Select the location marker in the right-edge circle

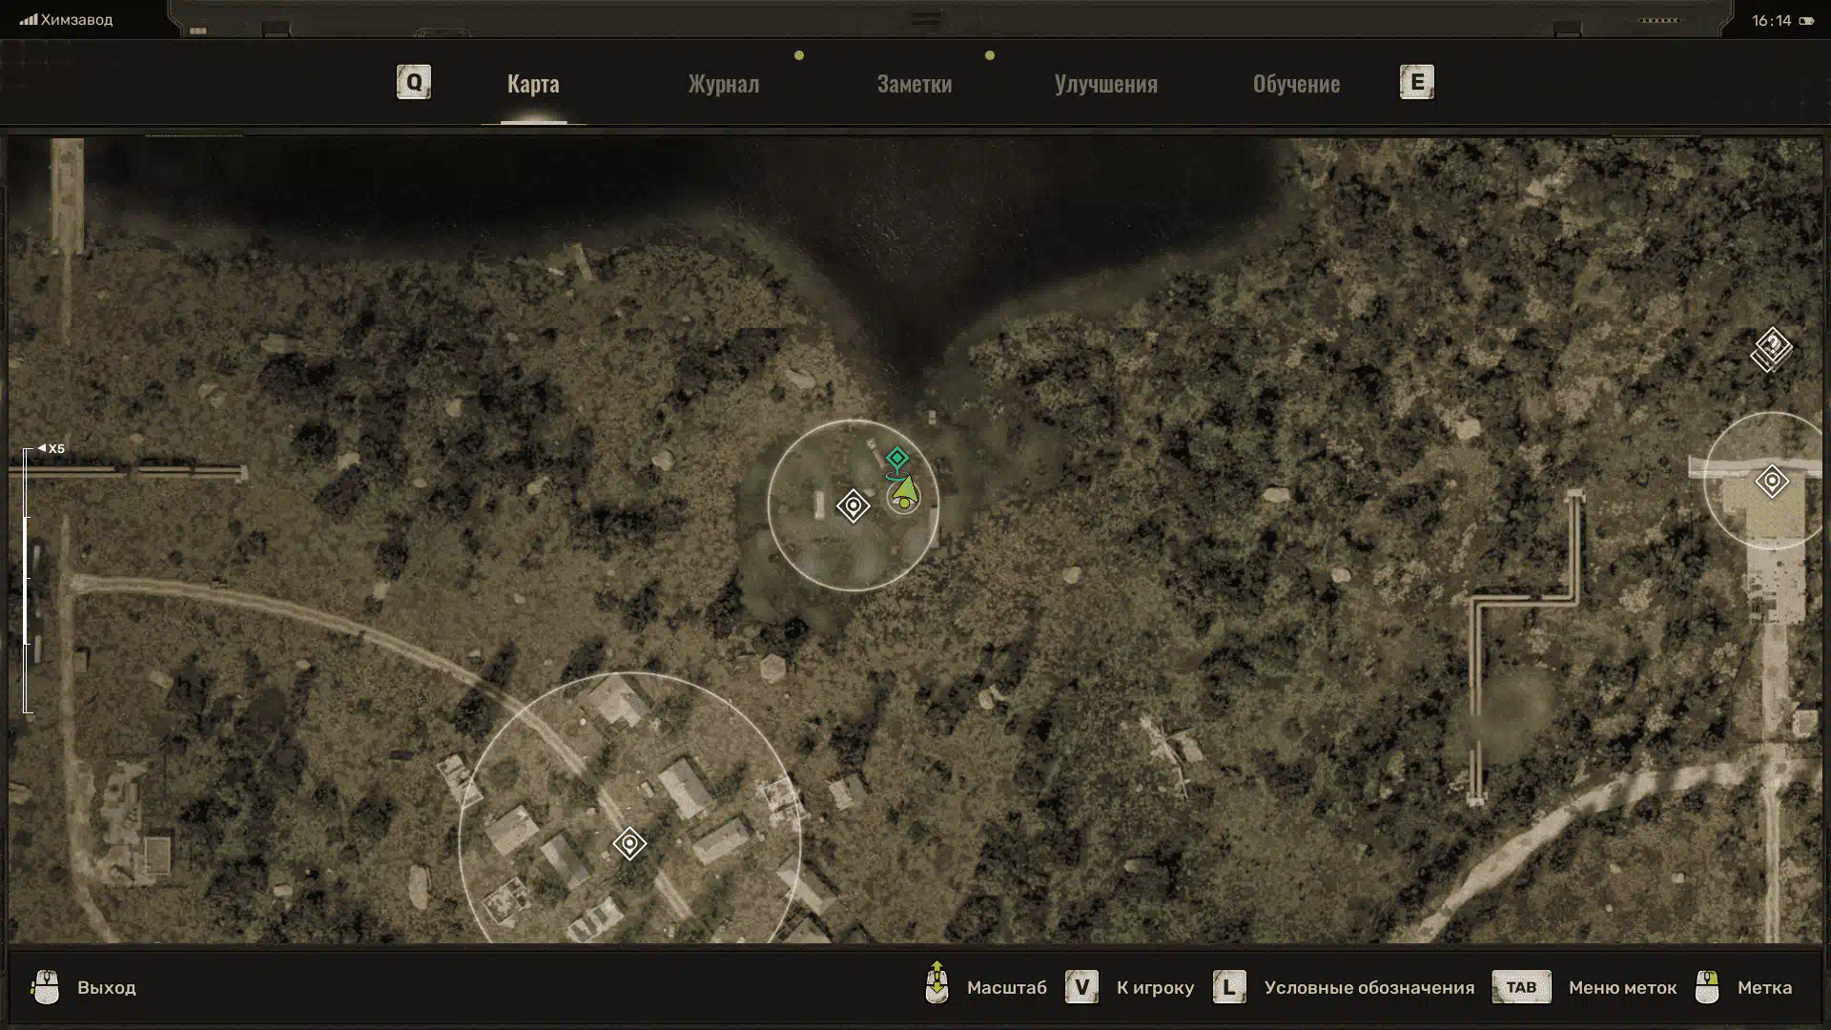pos(1772,482)
